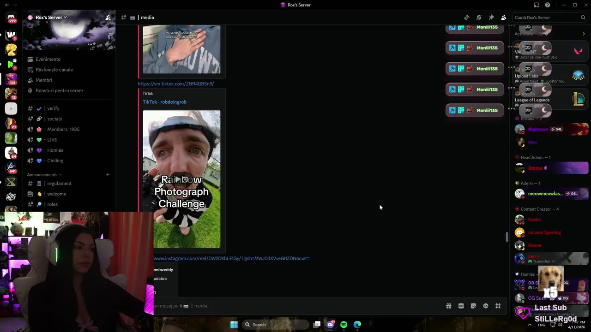Open the welcome channel
Image resolution: width=591 pixels, height=332 pixels.
(57, 194)
